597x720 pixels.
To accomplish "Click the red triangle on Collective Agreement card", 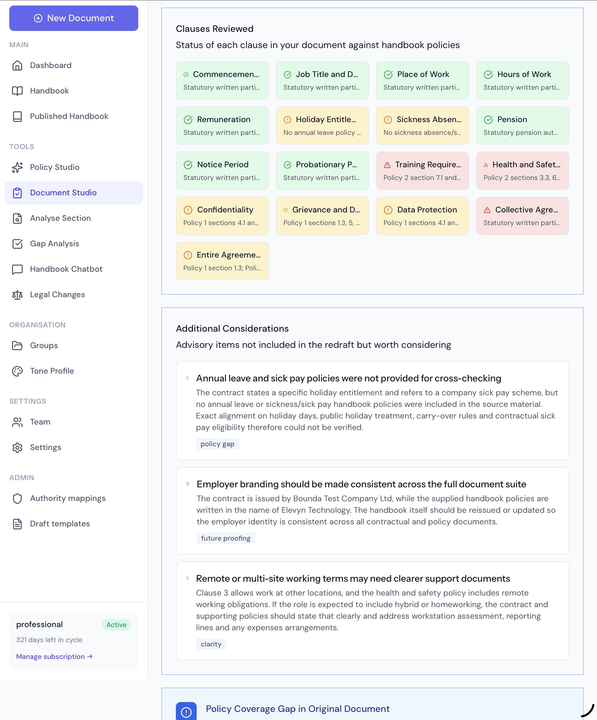I will pyautogui.click(x=487, y=210).
